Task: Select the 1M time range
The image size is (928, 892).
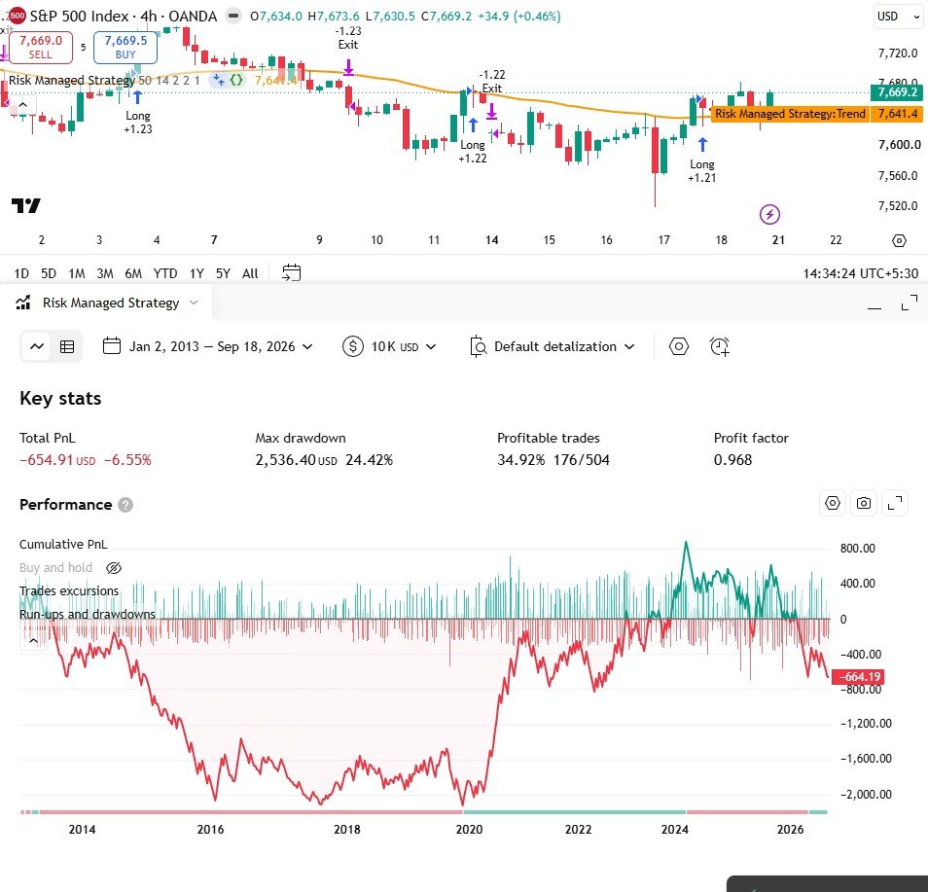Action: click(x=76, y=273)
